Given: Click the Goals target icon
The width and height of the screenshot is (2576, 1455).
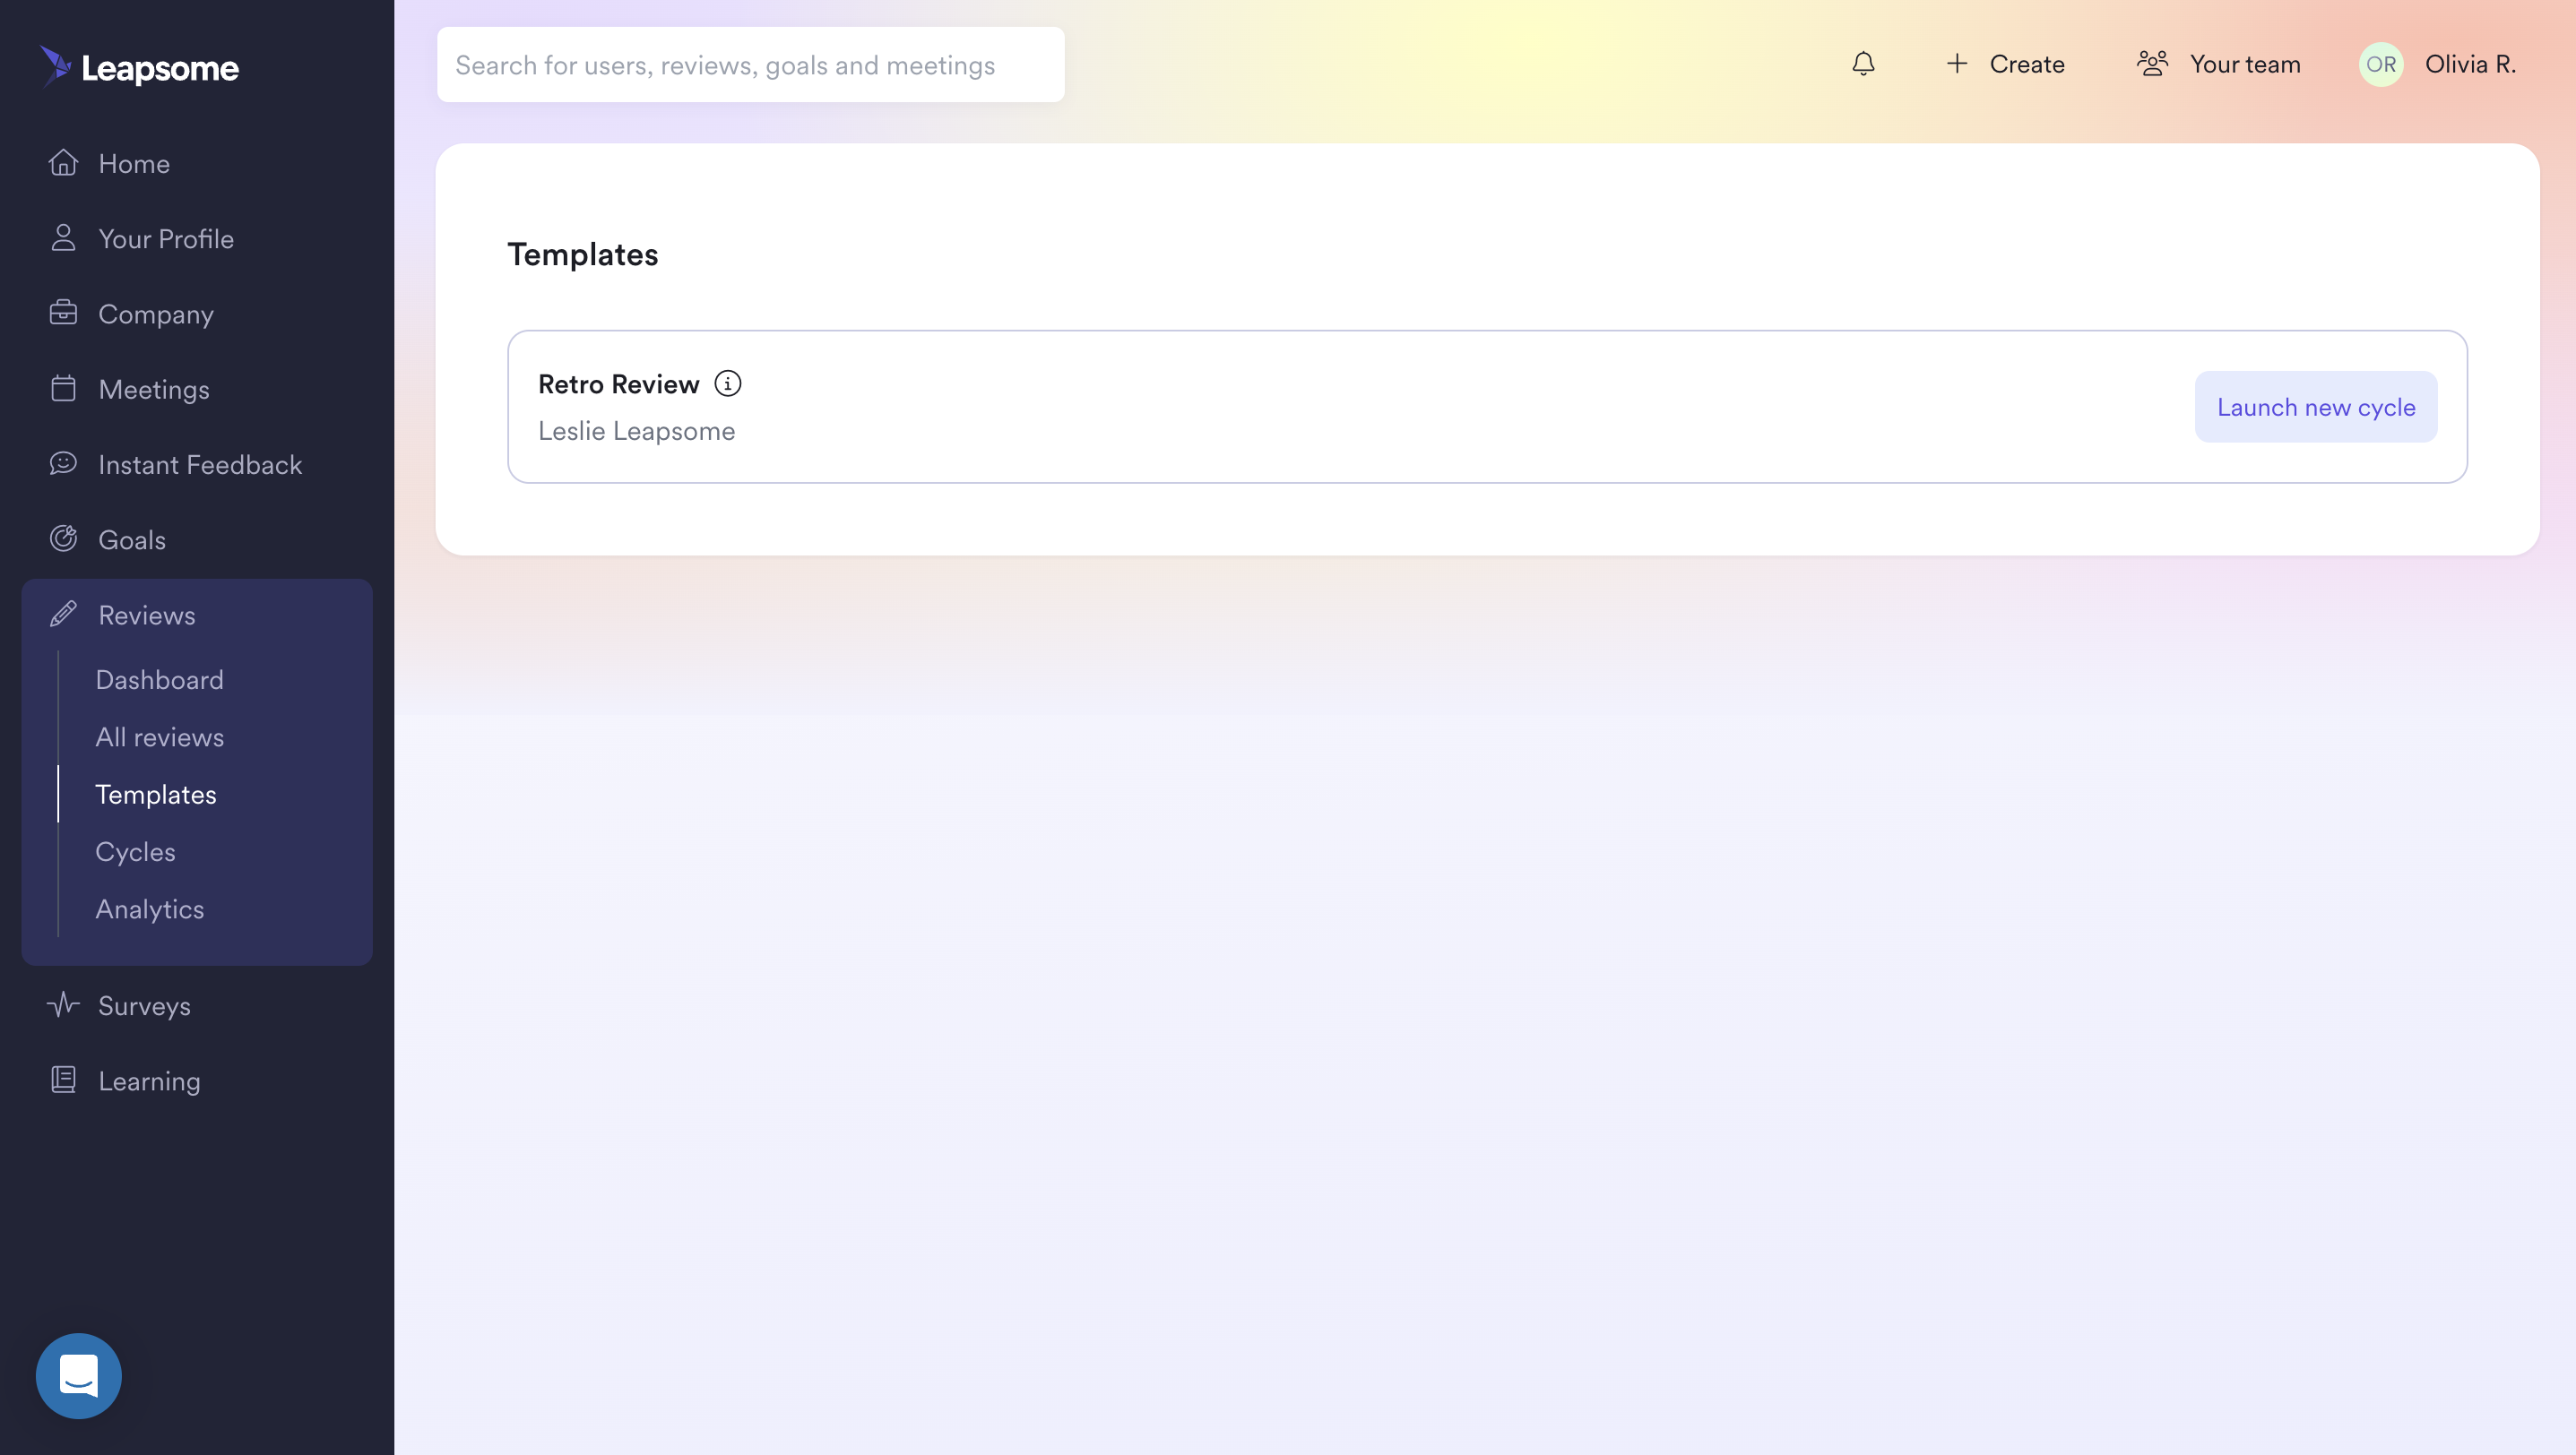Looking at the screenshot, I should 63,538.
